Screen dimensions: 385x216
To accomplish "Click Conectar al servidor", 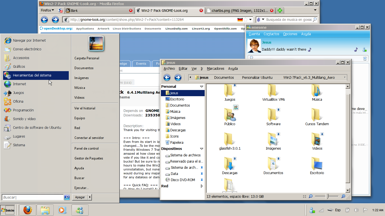I will point(89,138).
